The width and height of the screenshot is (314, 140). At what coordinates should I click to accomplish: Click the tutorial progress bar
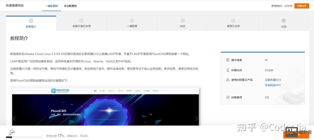click(x=24, y=137)
